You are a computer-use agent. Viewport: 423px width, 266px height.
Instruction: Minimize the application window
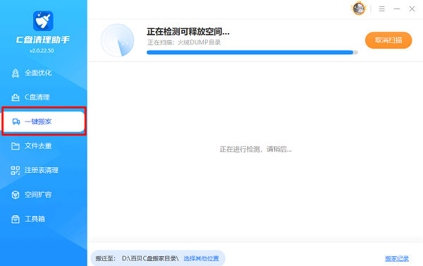coord(397,9)
